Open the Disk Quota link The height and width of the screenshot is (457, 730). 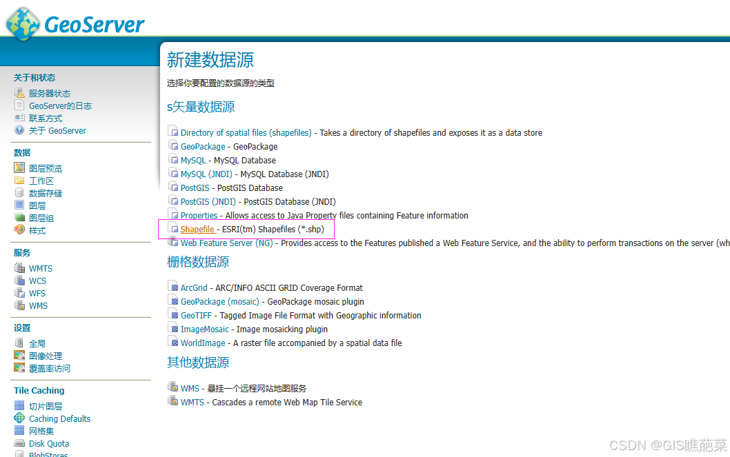49,443
